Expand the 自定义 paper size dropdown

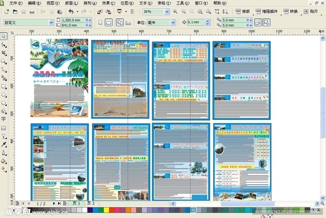[x=51, y=23]
